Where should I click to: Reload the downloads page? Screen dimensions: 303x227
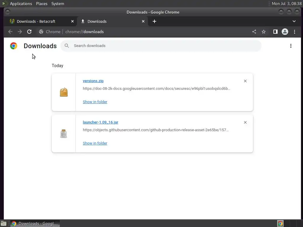click(x=29, y=32)
